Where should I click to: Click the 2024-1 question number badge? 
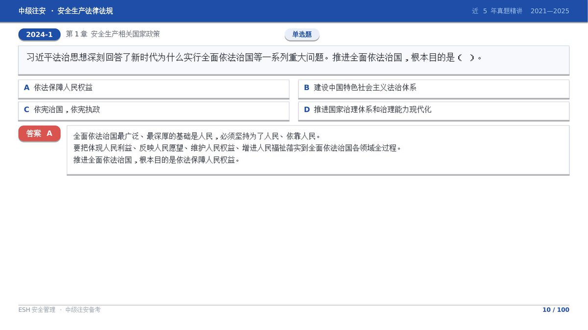39,35
